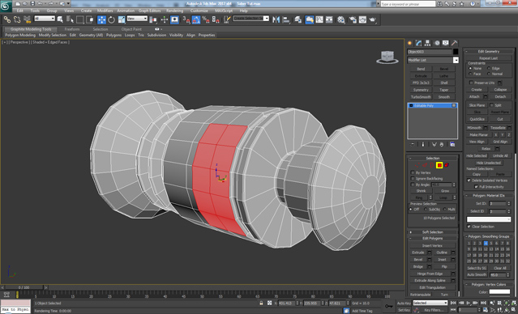Toggle the Angle Snap icon
This screenshot has width=518, height=314.
(196, 19)
